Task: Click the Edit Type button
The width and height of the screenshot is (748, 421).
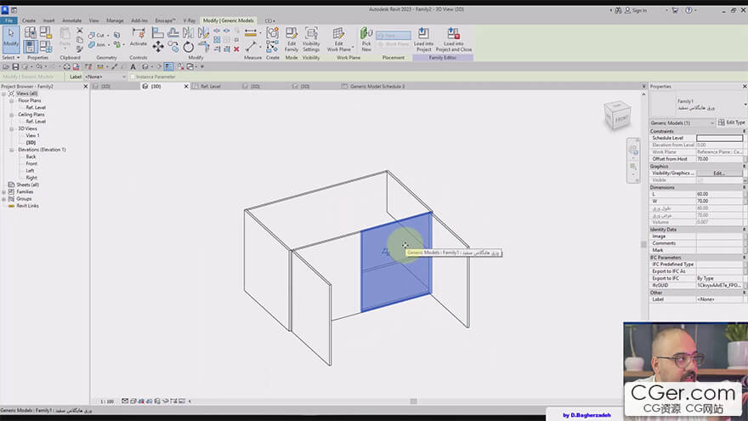Action: coord(732,122)
